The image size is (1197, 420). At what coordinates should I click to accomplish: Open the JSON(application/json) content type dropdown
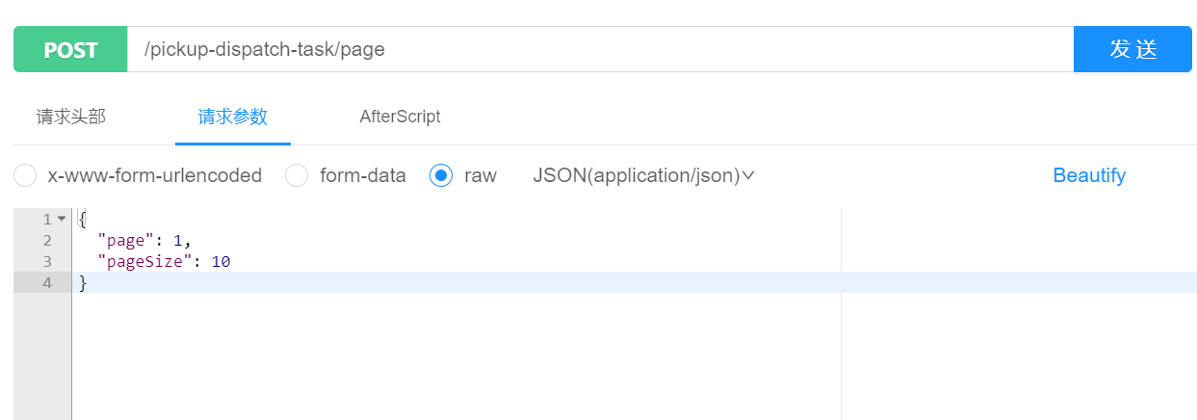[643, 175]
